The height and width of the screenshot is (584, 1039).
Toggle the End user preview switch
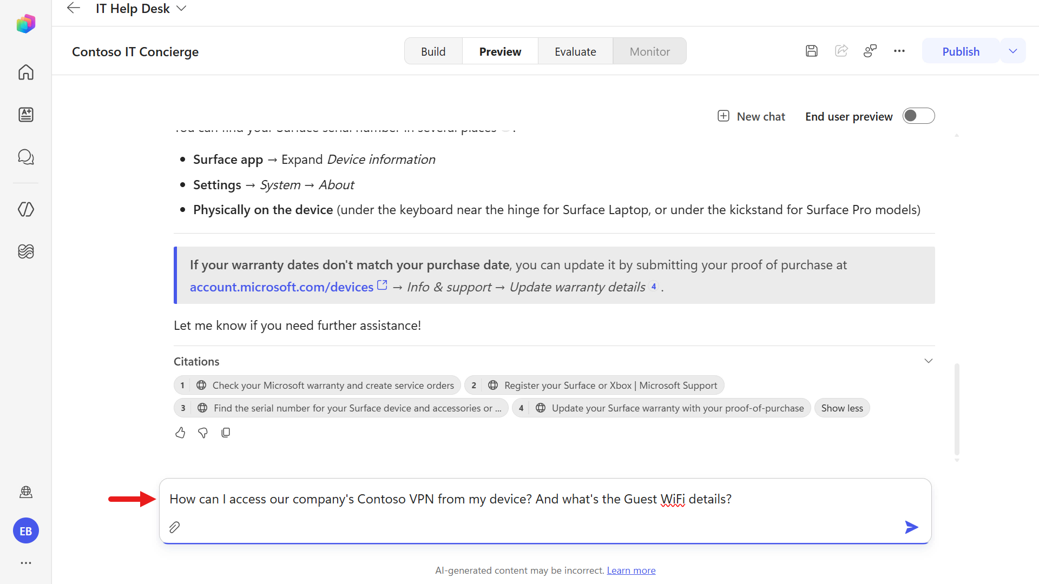918,116
